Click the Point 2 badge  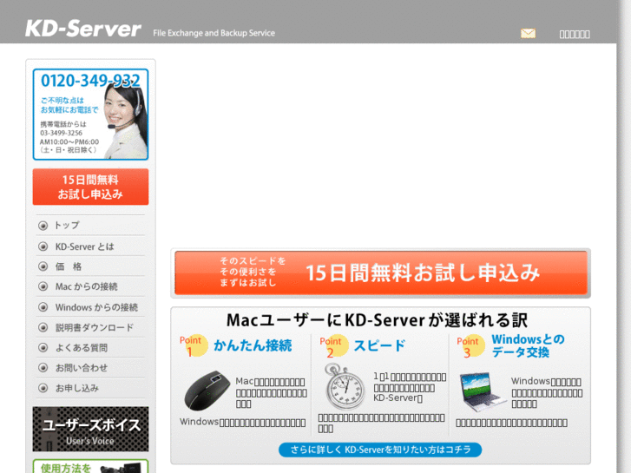pos(333,346)
